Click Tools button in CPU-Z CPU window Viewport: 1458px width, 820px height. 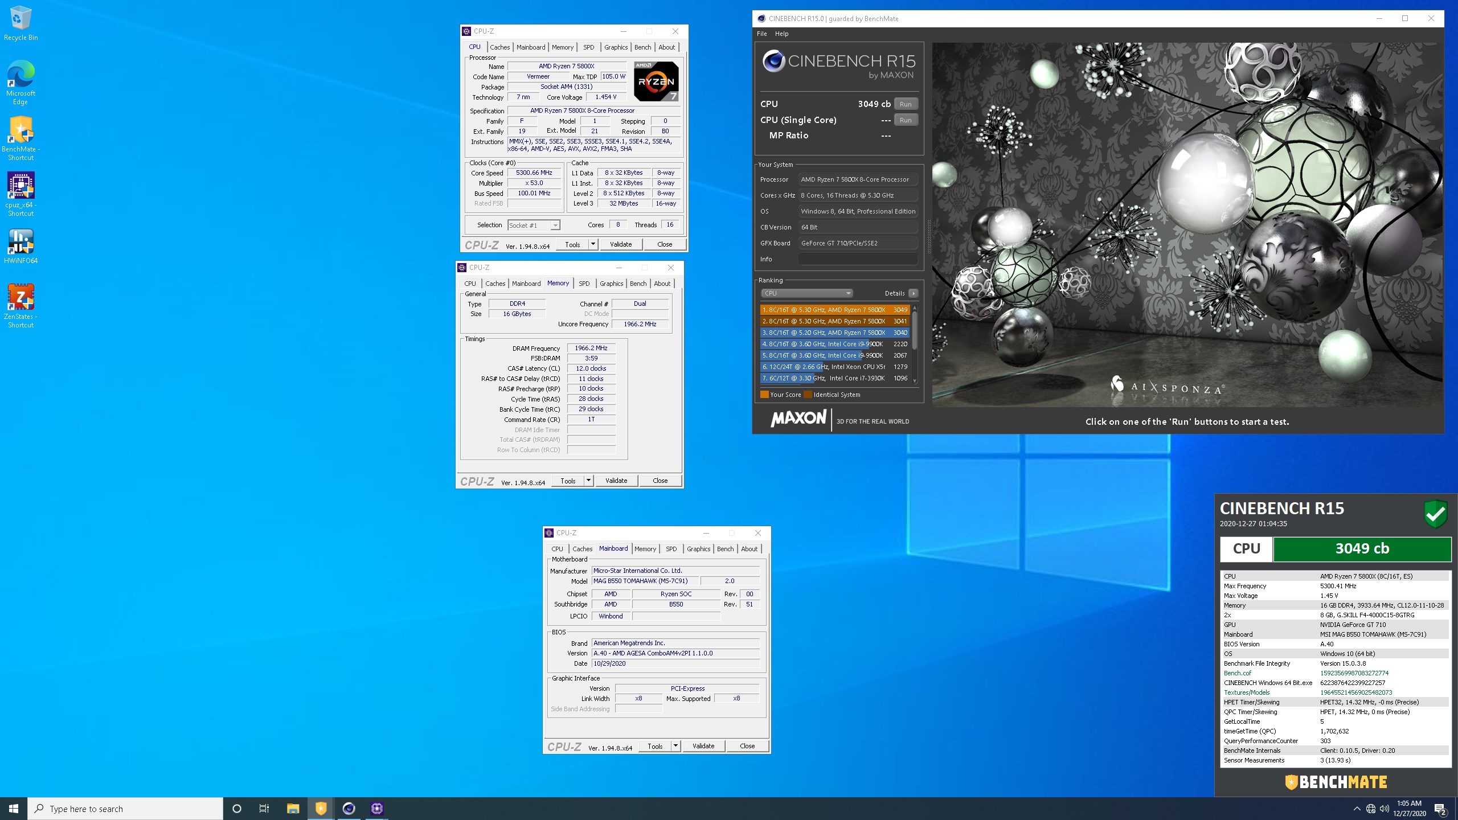(x=572, y=244)
